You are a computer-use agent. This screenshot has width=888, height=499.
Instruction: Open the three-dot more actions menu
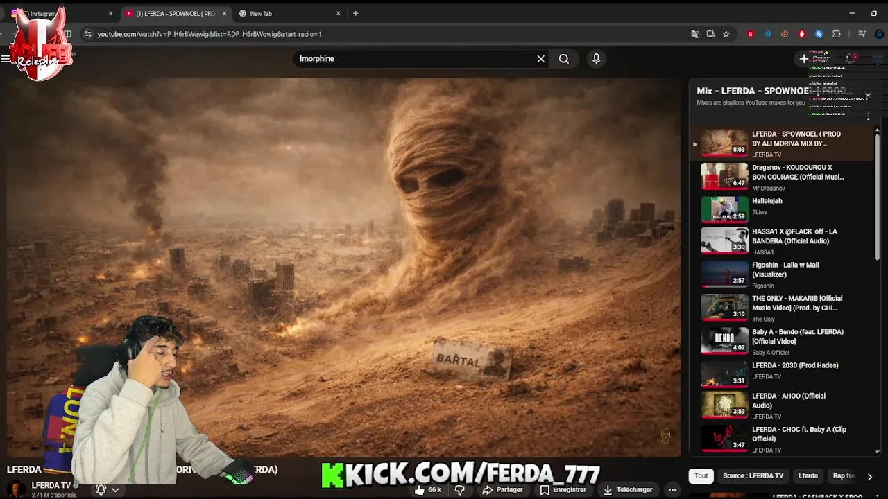(672, 489)
